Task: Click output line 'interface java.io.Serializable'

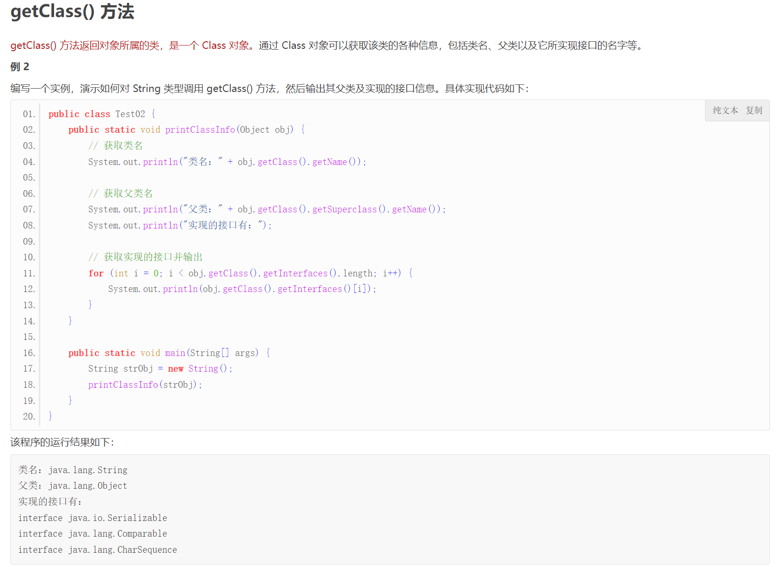Action: (x=92, y=518)
